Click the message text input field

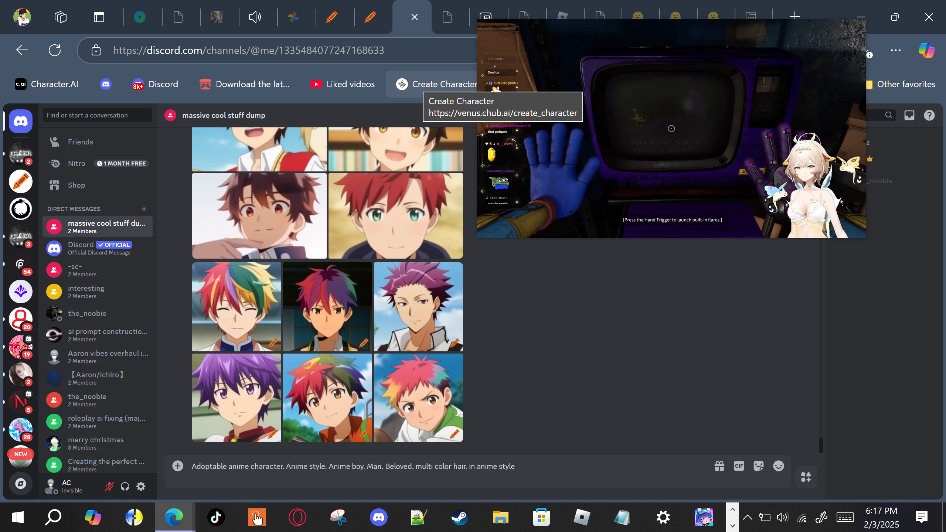(447, 466)
